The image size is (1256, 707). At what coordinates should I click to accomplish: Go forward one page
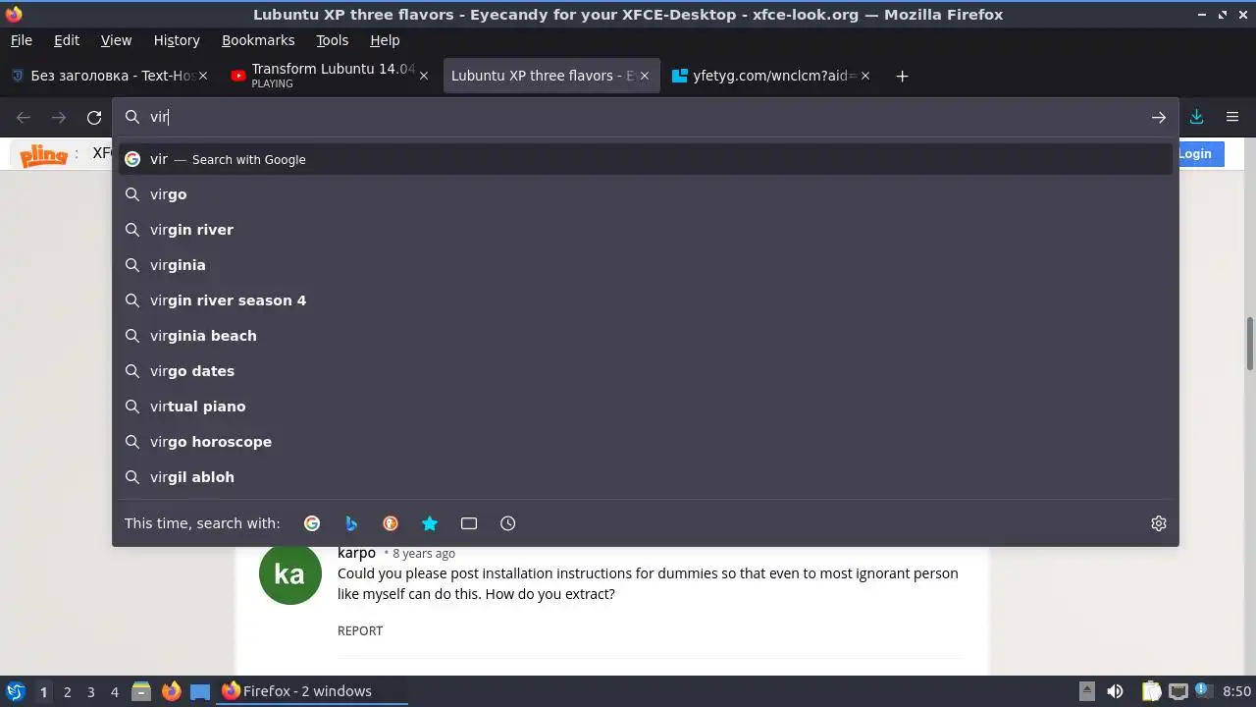59,117
